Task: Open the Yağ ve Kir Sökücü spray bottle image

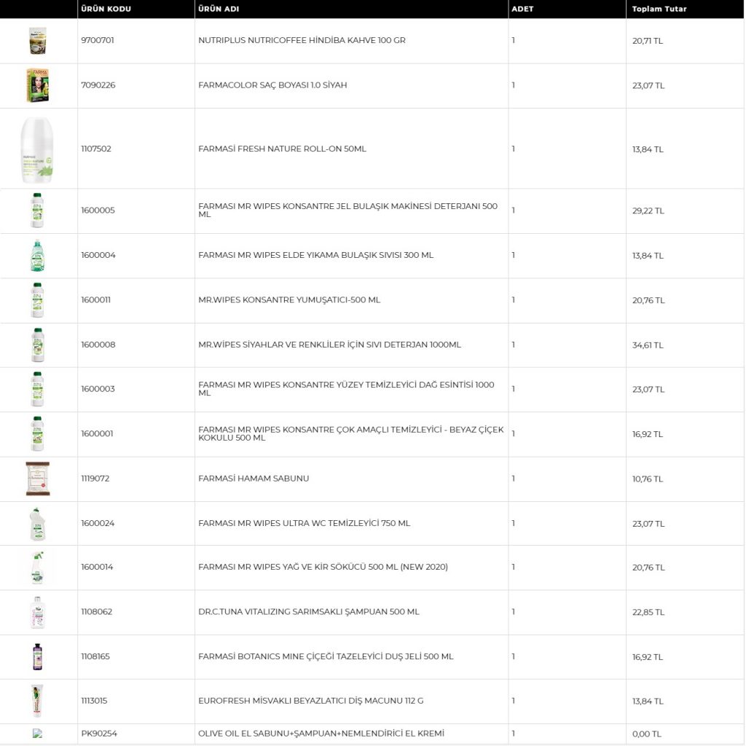Action: [x=38, y=568]
